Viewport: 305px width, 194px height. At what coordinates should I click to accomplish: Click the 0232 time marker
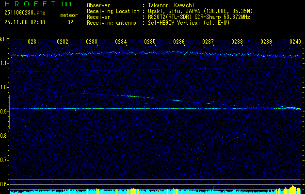click(x=63, y=42)
